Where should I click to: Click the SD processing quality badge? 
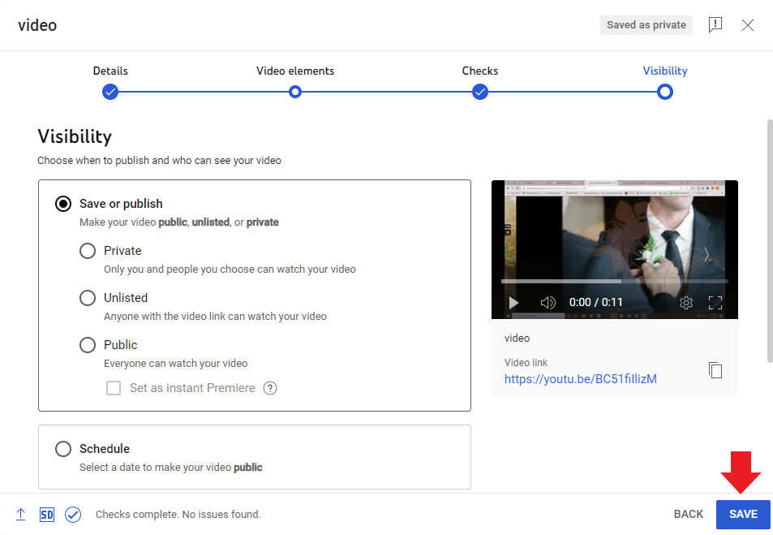click(x=46, y=514)
